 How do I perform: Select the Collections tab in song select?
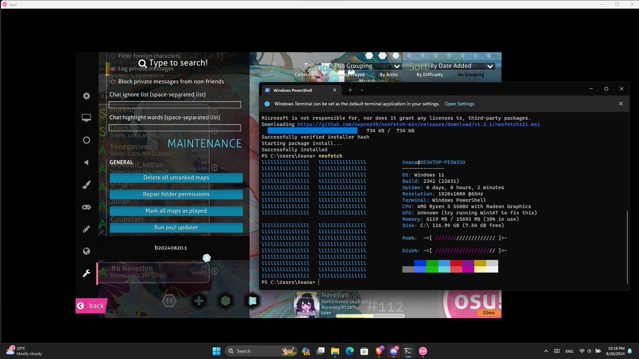tap(307, 74)
